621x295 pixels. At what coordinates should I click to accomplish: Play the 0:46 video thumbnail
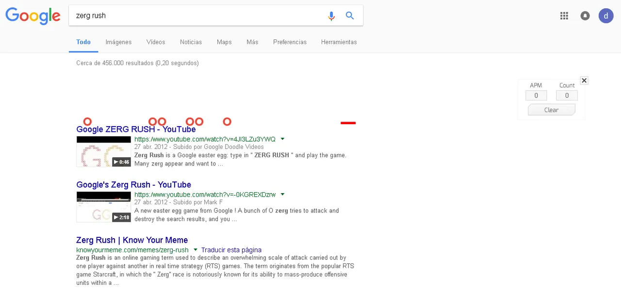(104, 151)
